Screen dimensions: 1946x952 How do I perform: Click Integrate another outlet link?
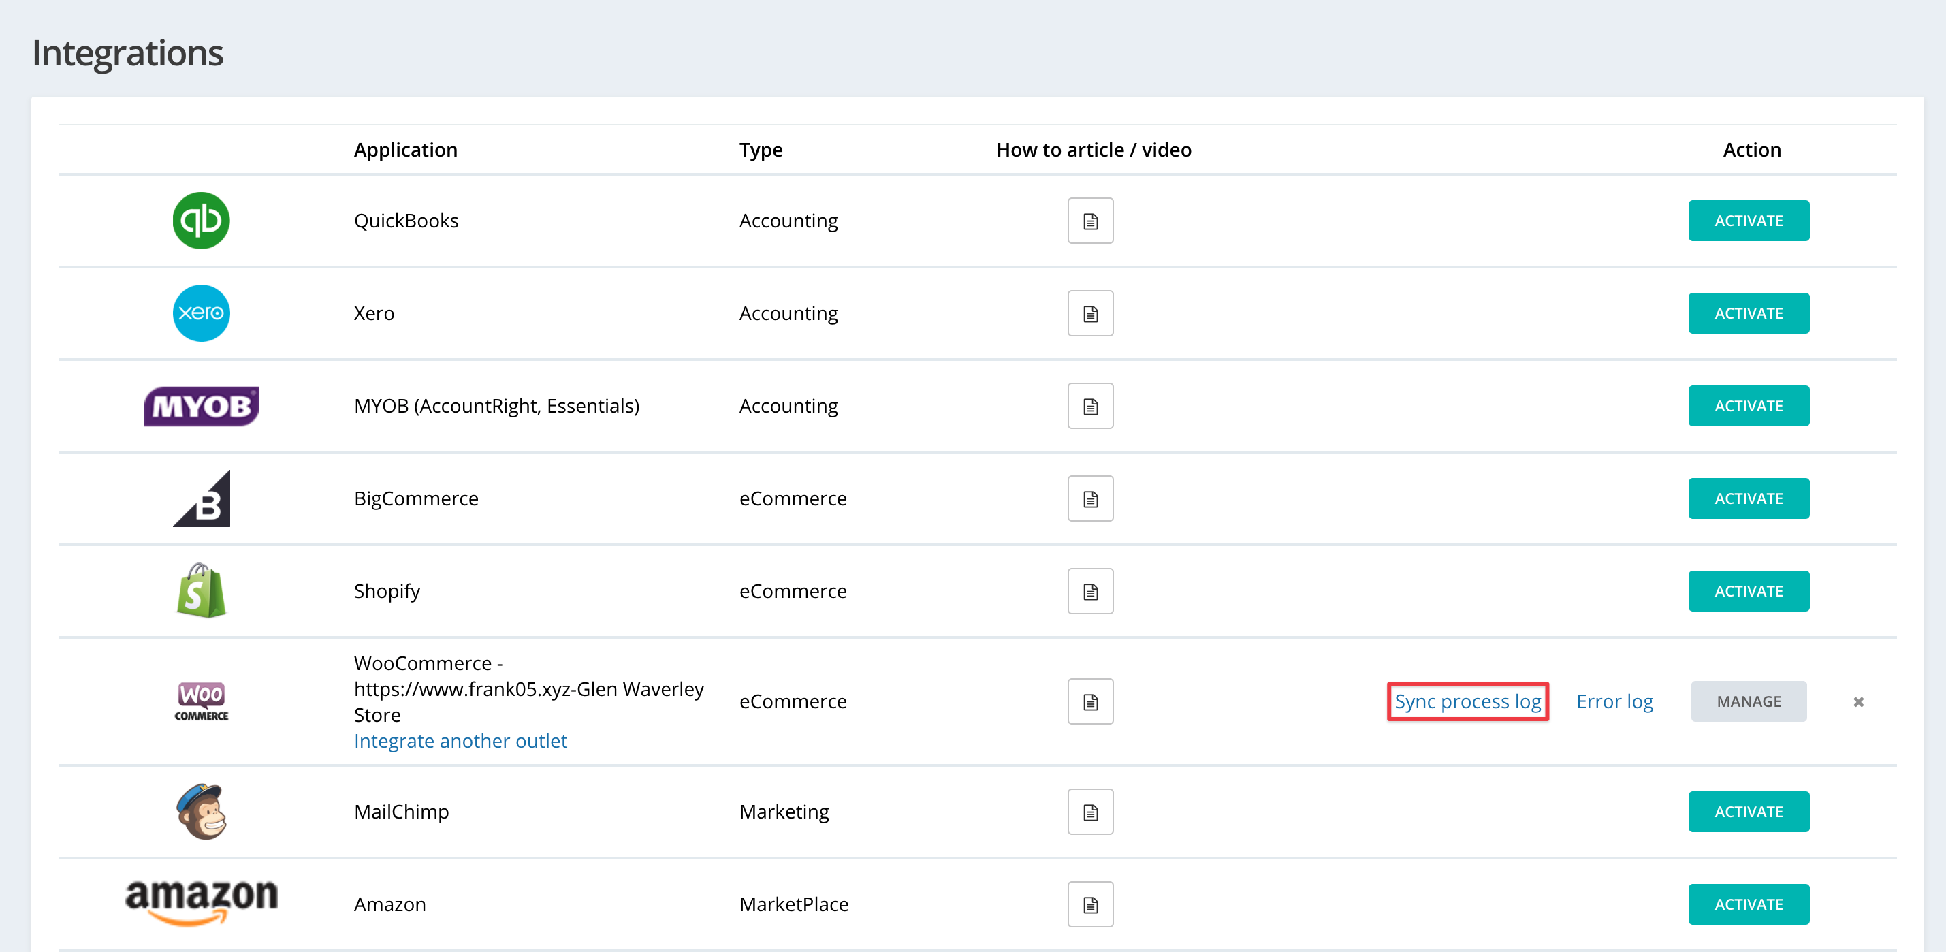click(x=460, y=740)
